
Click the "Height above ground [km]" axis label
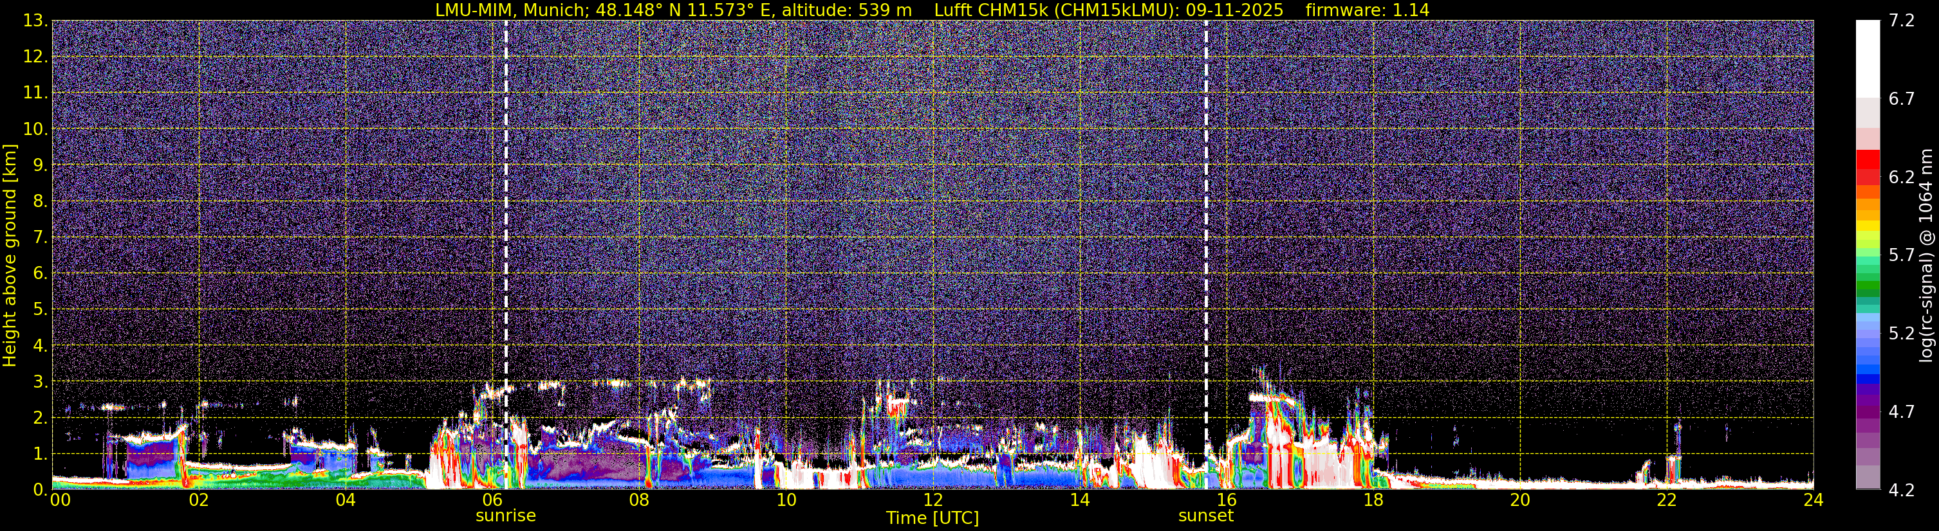(x=10, y=255)
